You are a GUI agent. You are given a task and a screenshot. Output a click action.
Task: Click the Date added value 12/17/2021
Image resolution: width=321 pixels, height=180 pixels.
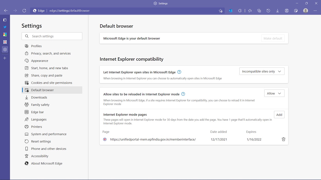(219, 140)
